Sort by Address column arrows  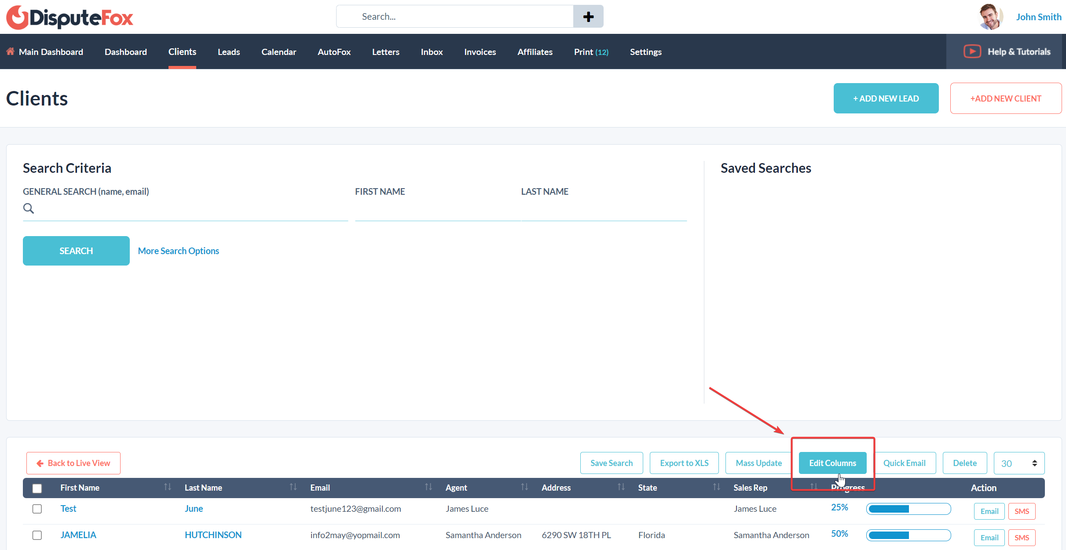[x=621, y=487]
